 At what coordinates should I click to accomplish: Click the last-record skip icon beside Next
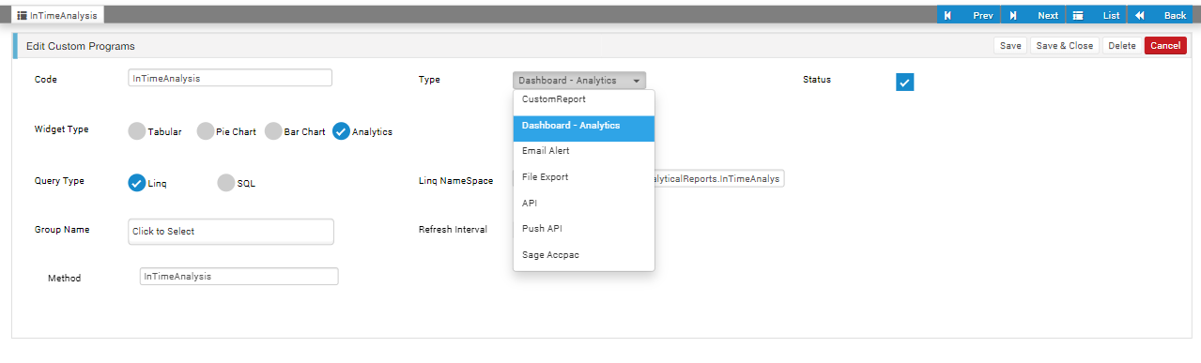point(1013,16)
